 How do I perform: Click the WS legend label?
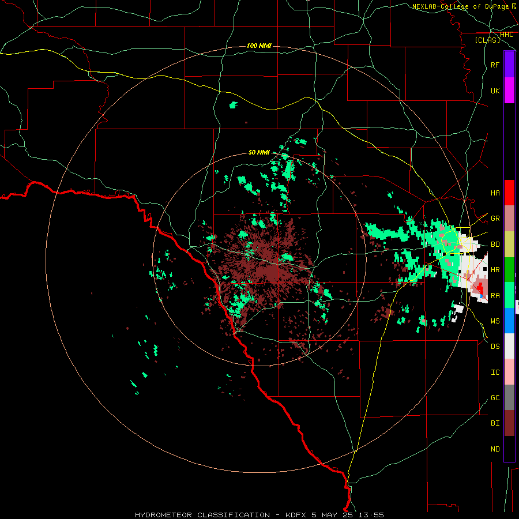pyautogui.click(x=495, y=321)
